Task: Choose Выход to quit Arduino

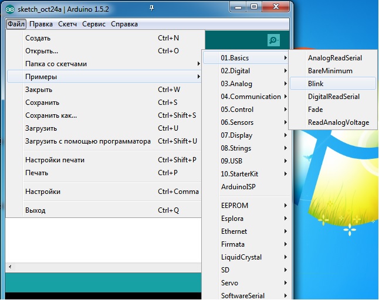Action: 35,210
